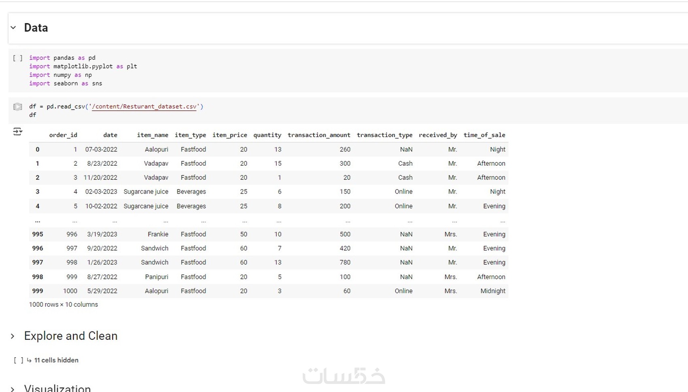Click the Panipuri item name cell

(157, 277)
